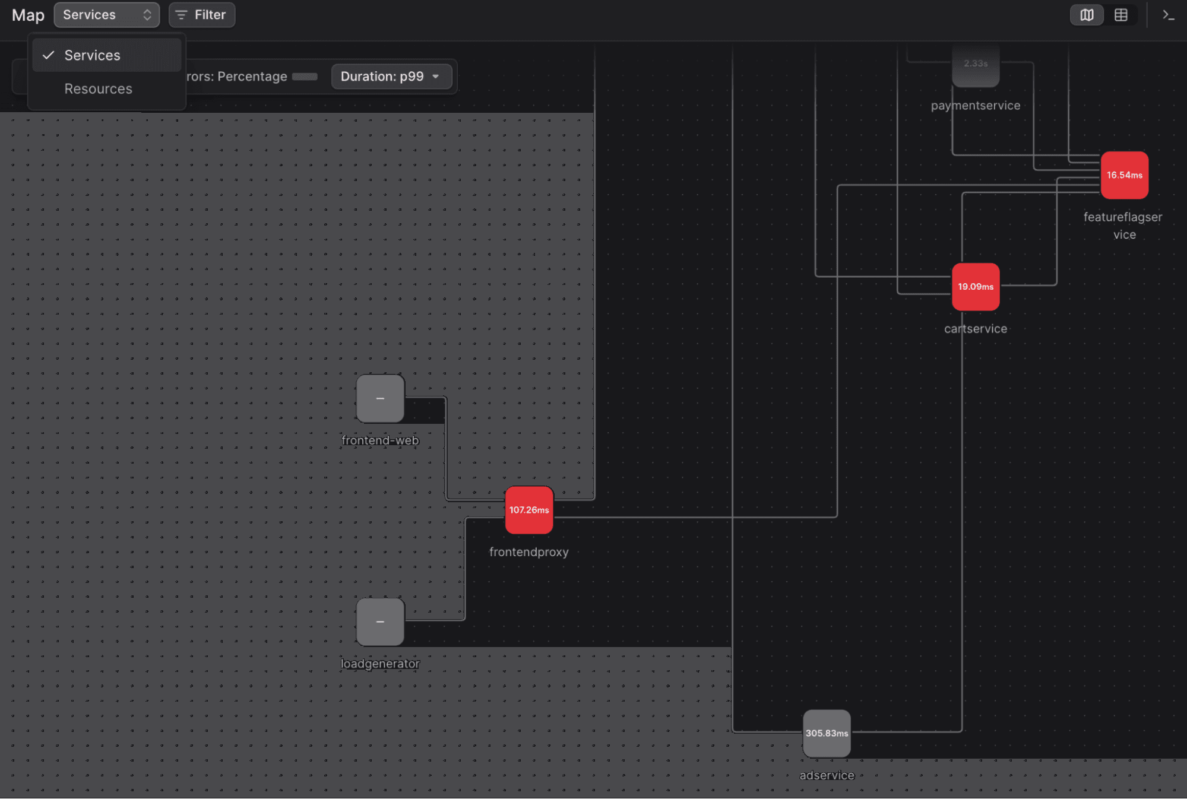Select the frontendproxy 107.26ms node
Screen dimensions: 1187x799
pos(529,510)
